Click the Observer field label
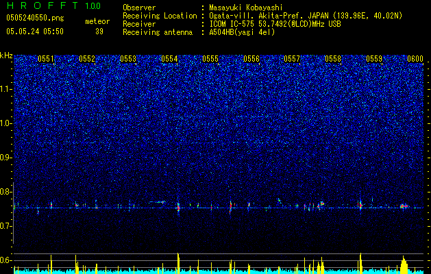The height and width of the screenshot is (274, 431). [139, 8]
